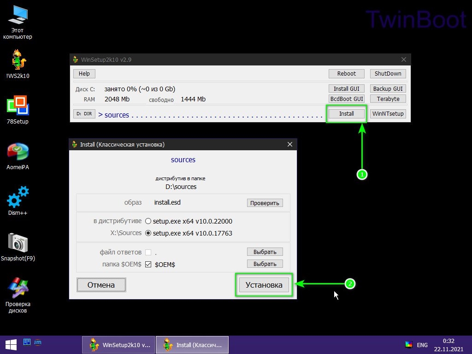
Task: Click the $OEM$ folder name text
Action: click(165, 265)
